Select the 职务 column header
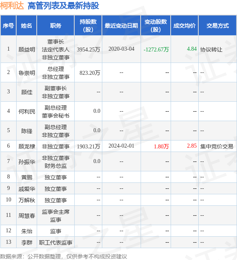 point(55,26)
